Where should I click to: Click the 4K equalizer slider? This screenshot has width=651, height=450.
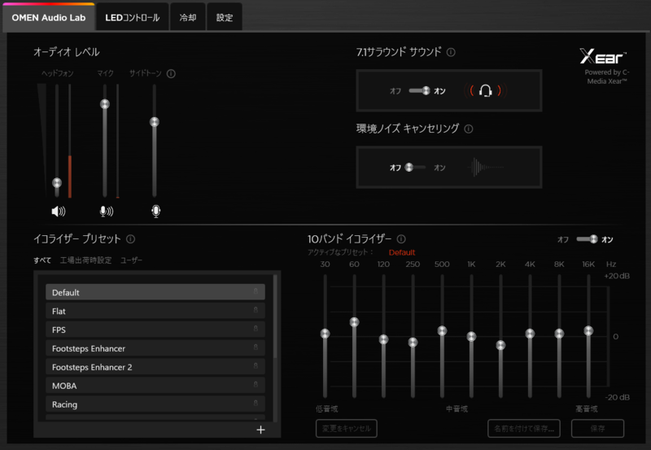point(530,334)
